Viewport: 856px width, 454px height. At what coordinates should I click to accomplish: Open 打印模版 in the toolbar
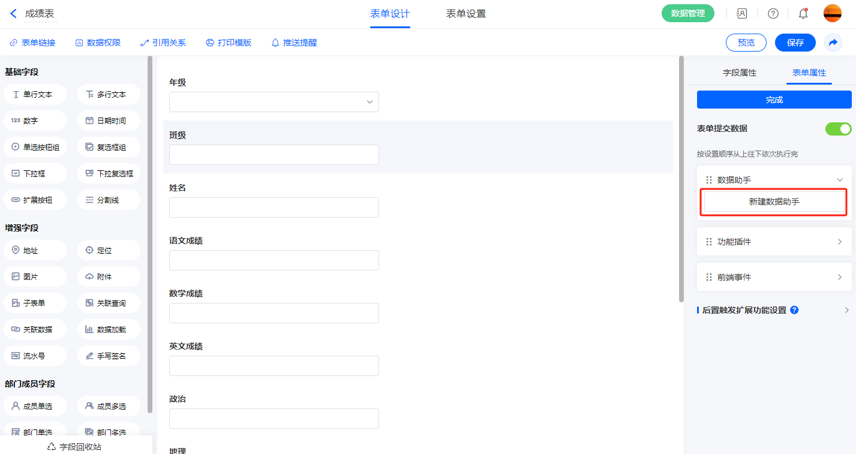click(229, 43)
